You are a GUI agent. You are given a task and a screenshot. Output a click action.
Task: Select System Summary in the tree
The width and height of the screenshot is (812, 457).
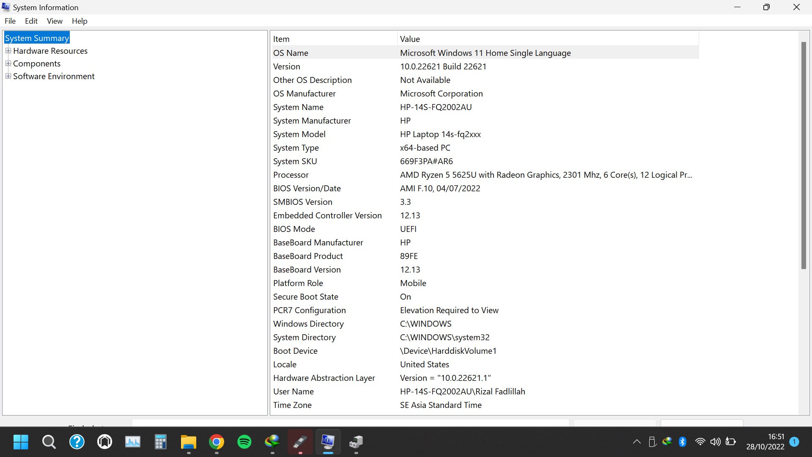(37, 38)
